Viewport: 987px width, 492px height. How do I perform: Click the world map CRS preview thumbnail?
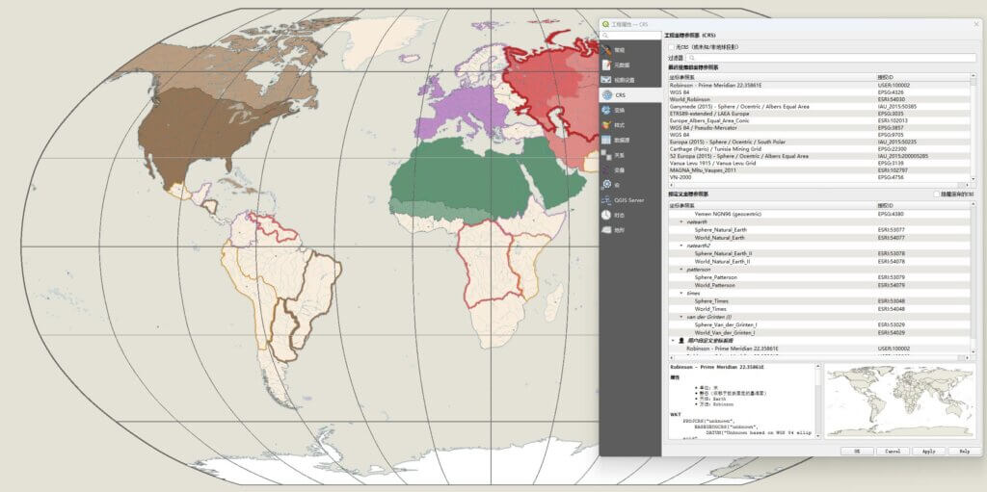(901, 401)
